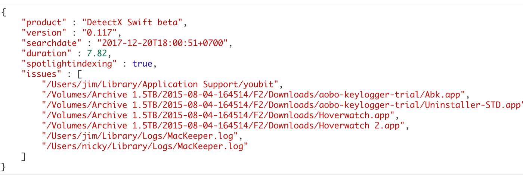The width and height of the screenshot is (523, 179).
Task: Click the closing curly brace
Action: [4, 167]
